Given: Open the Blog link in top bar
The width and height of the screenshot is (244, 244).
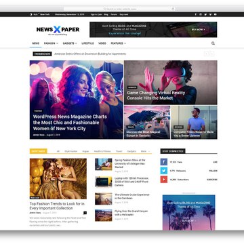Looking at the screenshot, I should [x=106, y=14].
